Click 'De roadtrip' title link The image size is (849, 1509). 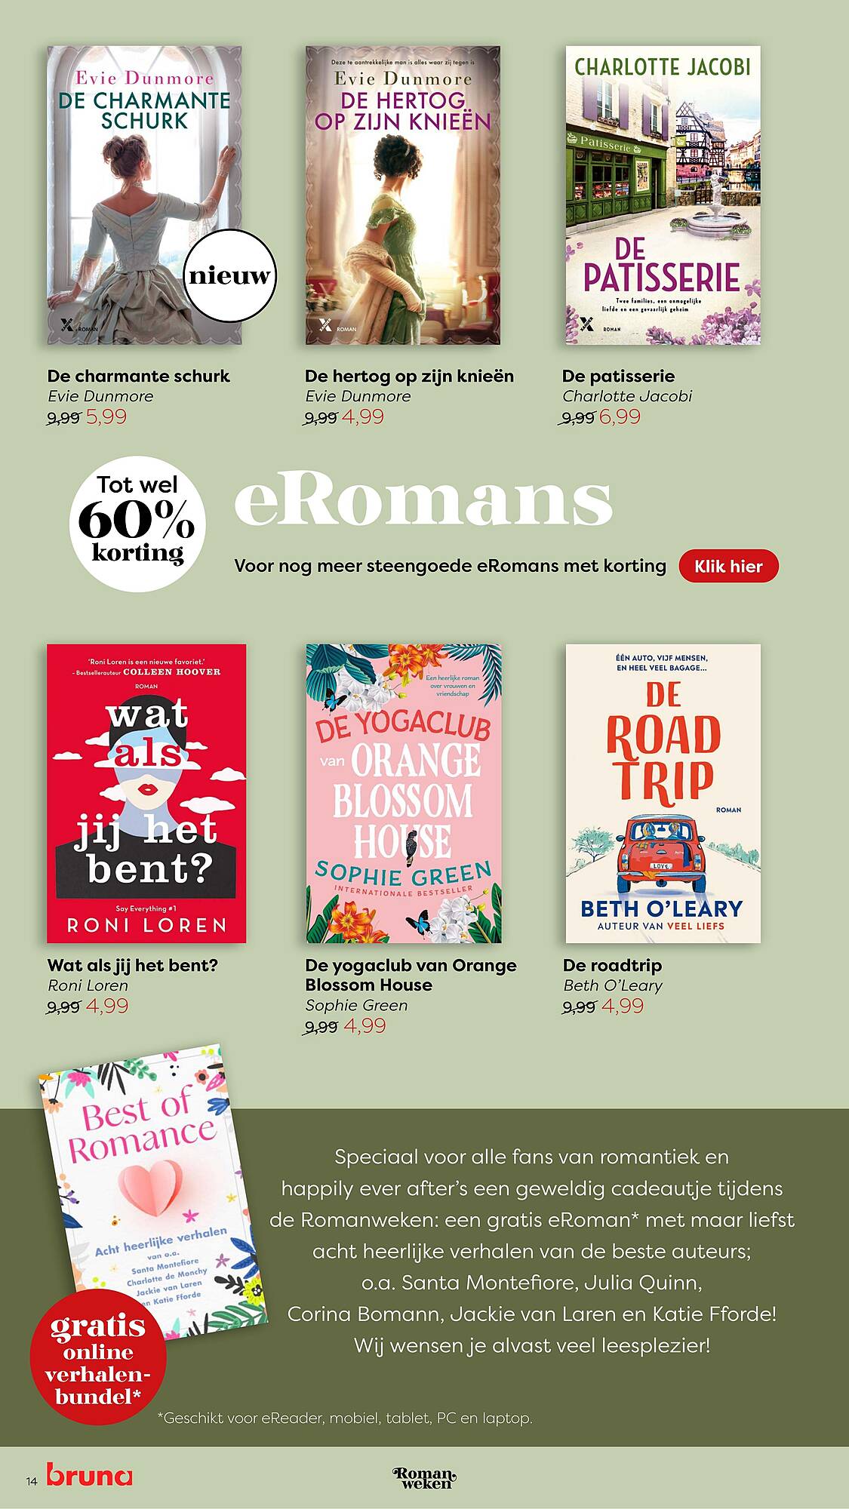612,965
